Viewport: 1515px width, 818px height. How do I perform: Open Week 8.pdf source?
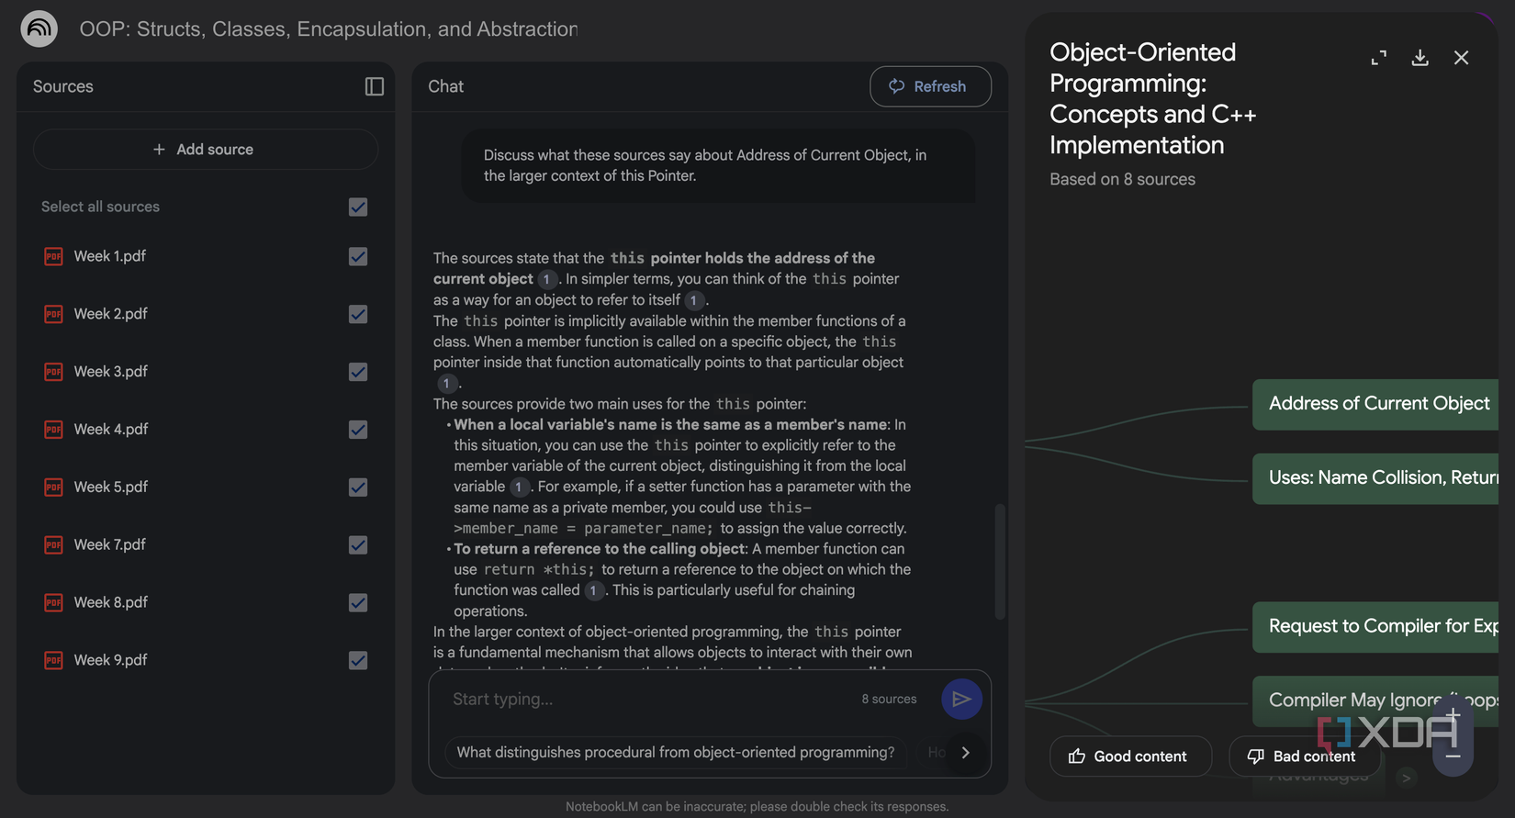(x=111, y=603)
